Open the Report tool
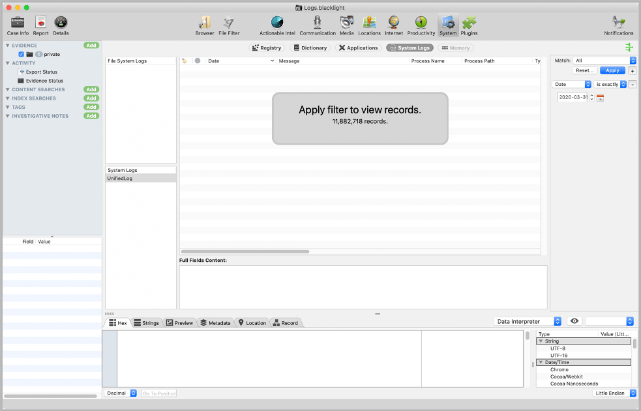The image size is (641, 411). point(40,25)
